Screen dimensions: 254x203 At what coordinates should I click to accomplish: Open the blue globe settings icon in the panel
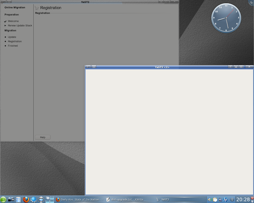[34, 200]
